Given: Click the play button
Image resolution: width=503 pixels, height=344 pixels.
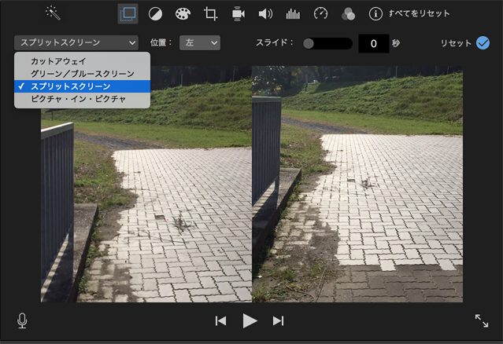Looking at the screenshot, I should click(250, 320).
